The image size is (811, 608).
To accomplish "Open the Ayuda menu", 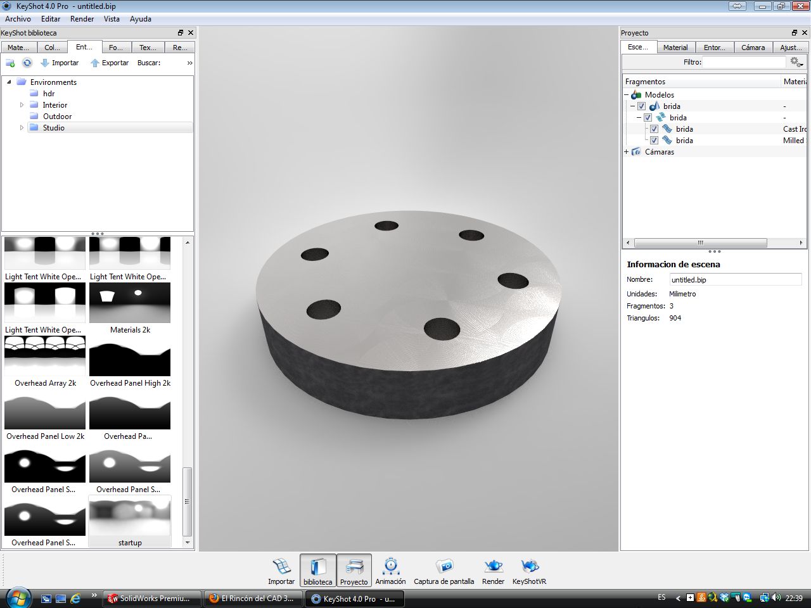I will [141, 19].
